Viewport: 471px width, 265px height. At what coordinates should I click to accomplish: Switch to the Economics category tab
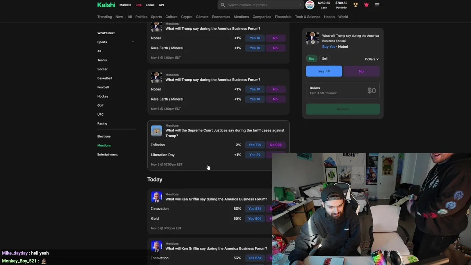tap(221, 17)
